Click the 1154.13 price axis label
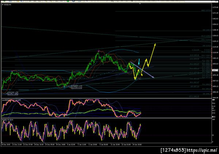Image resolution: width=219 pixels, height=154 pixels. (x=215, y=25)
